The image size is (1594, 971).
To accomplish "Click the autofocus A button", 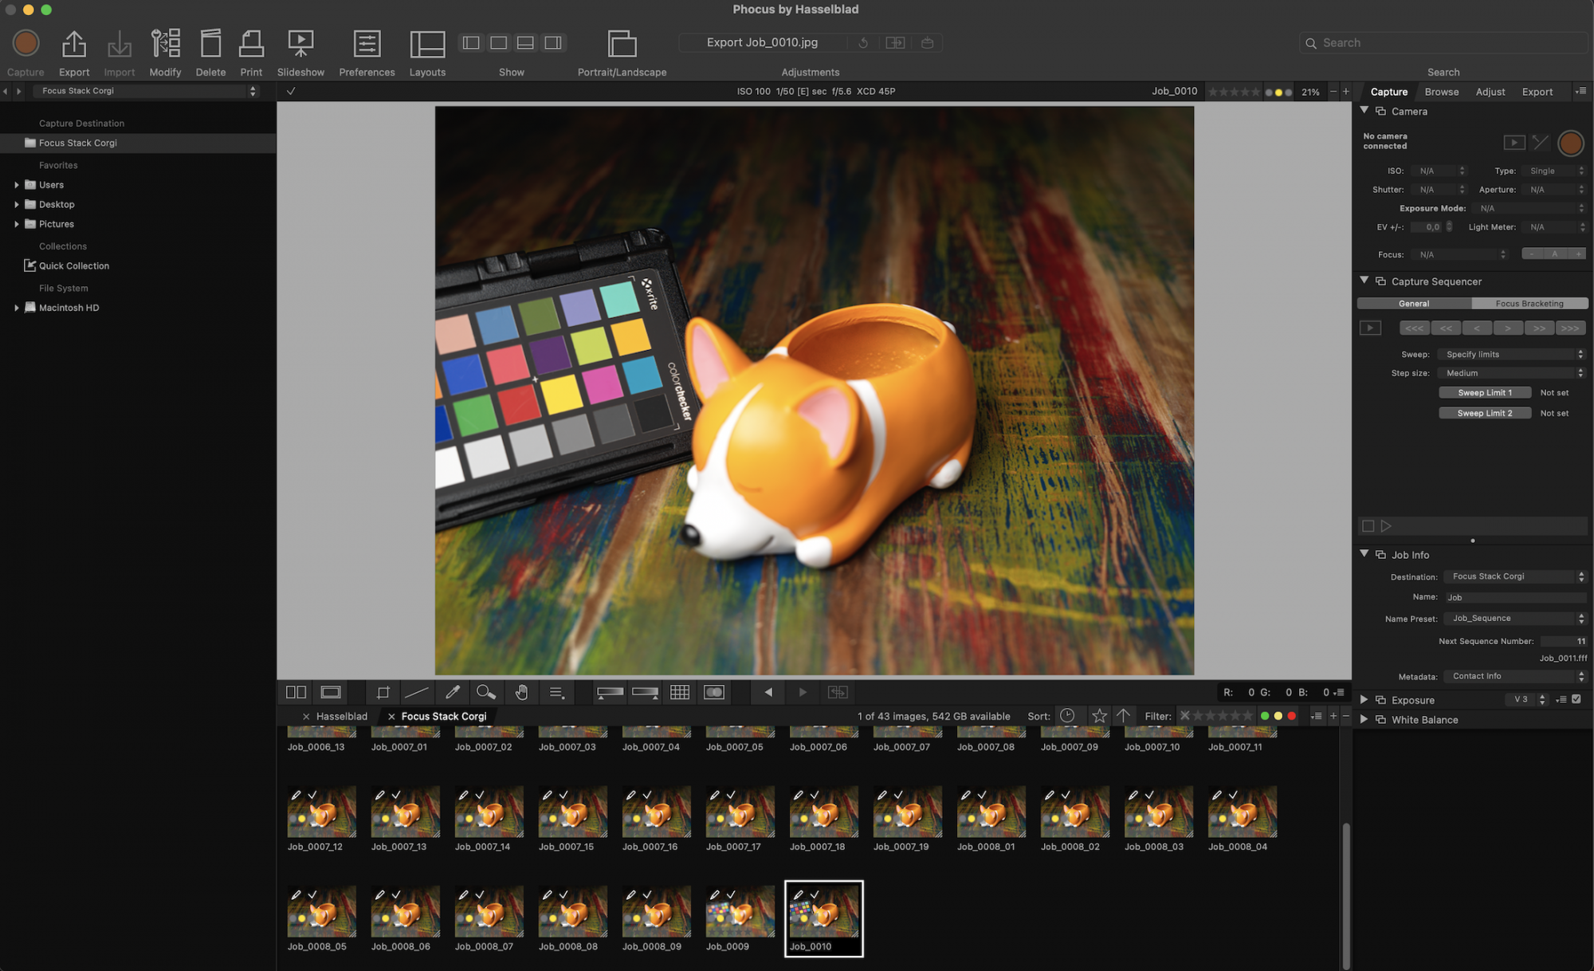I will point(1554,254).
